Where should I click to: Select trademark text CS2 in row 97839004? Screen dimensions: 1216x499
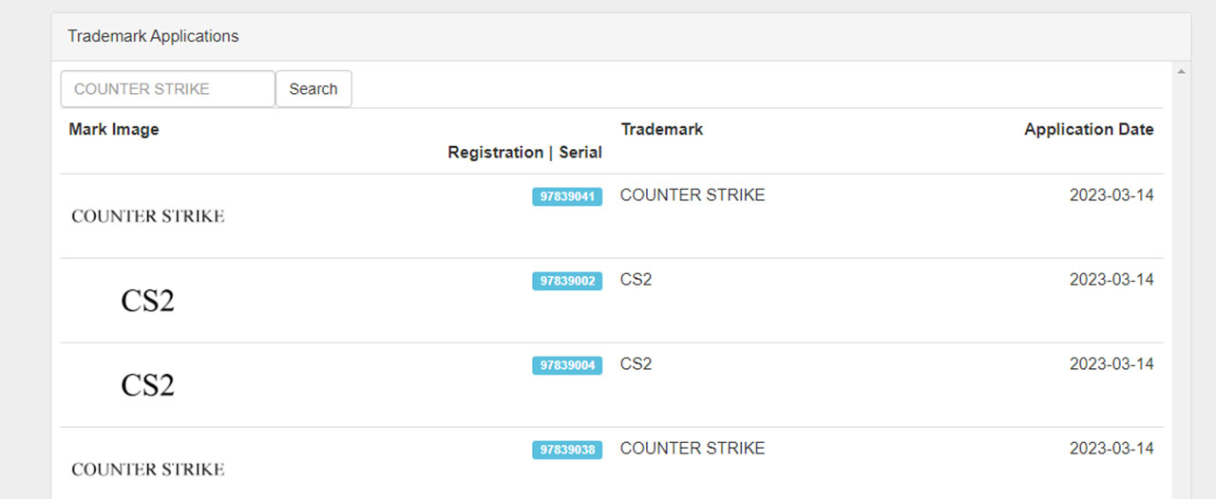636,364
